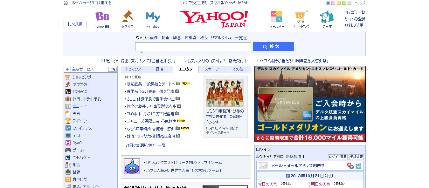Click the home icon beside ホームページに設定する
This screenshot has height=188, width=429.
point(66,3)
